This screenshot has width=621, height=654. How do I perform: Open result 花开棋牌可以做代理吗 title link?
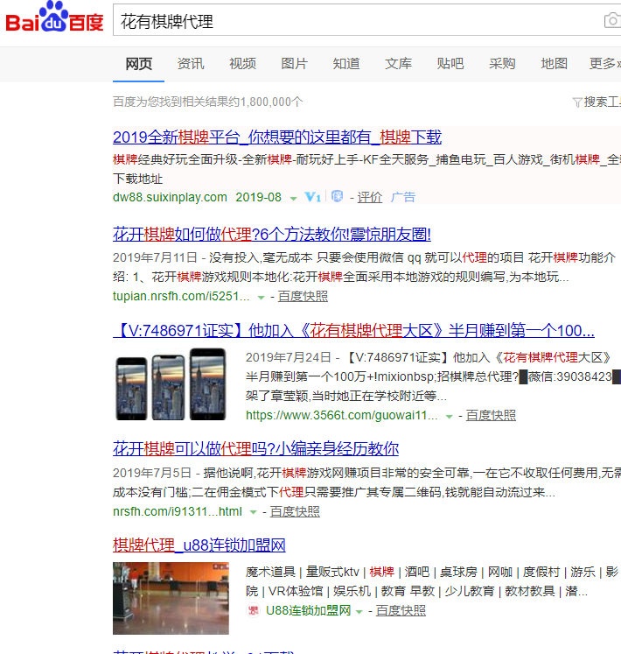256,449
